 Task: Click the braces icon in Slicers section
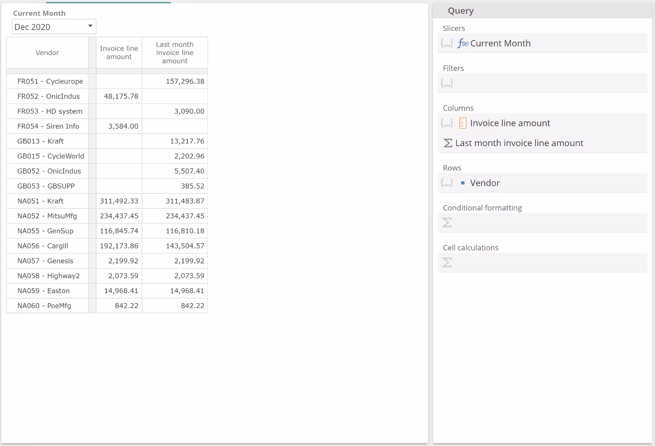coord(447,43)
